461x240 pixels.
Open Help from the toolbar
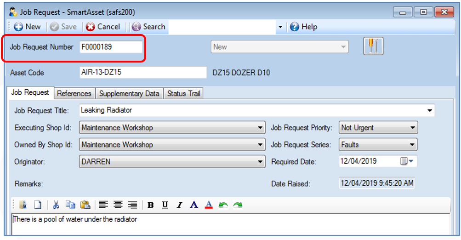coord(303,27)
